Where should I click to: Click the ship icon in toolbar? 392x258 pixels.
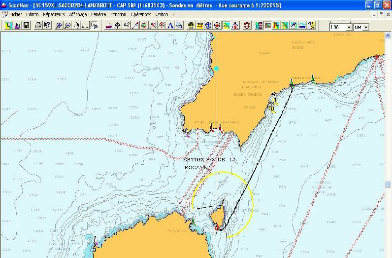108,25
